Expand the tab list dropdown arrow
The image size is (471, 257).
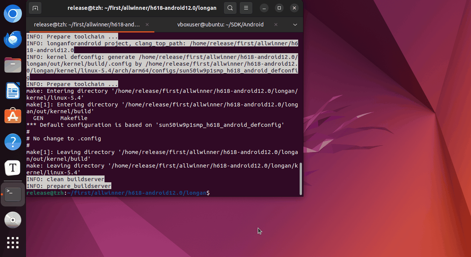[295, 25]
